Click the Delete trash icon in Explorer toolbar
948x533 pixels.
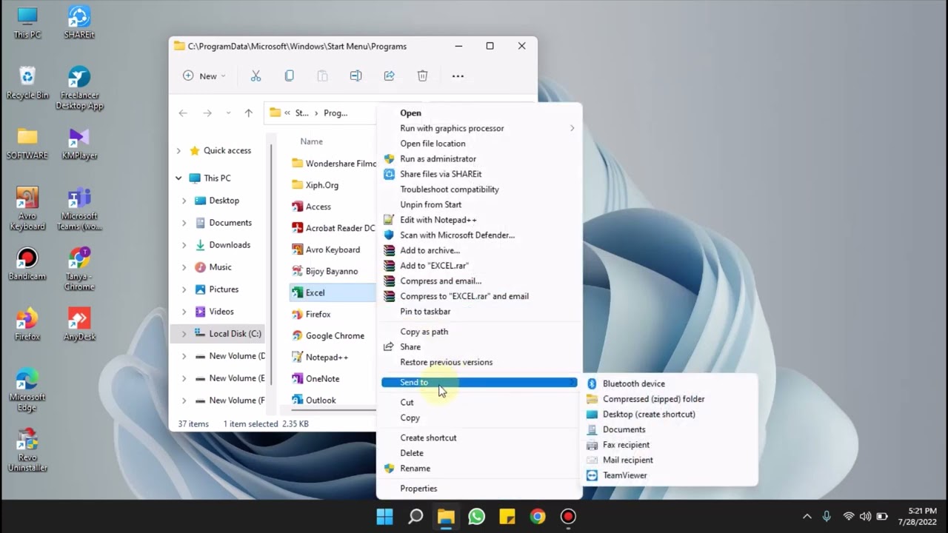pyautogui.click(x=422, y=76)
